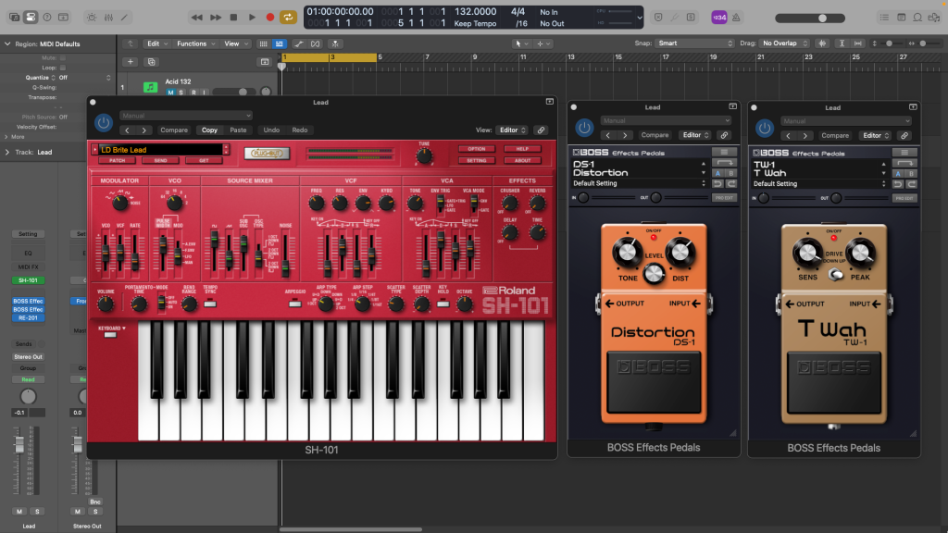This screenshot has height=533, width=948.
Task: Solo the Lead channel strip S button
Action: coord(37,511)
